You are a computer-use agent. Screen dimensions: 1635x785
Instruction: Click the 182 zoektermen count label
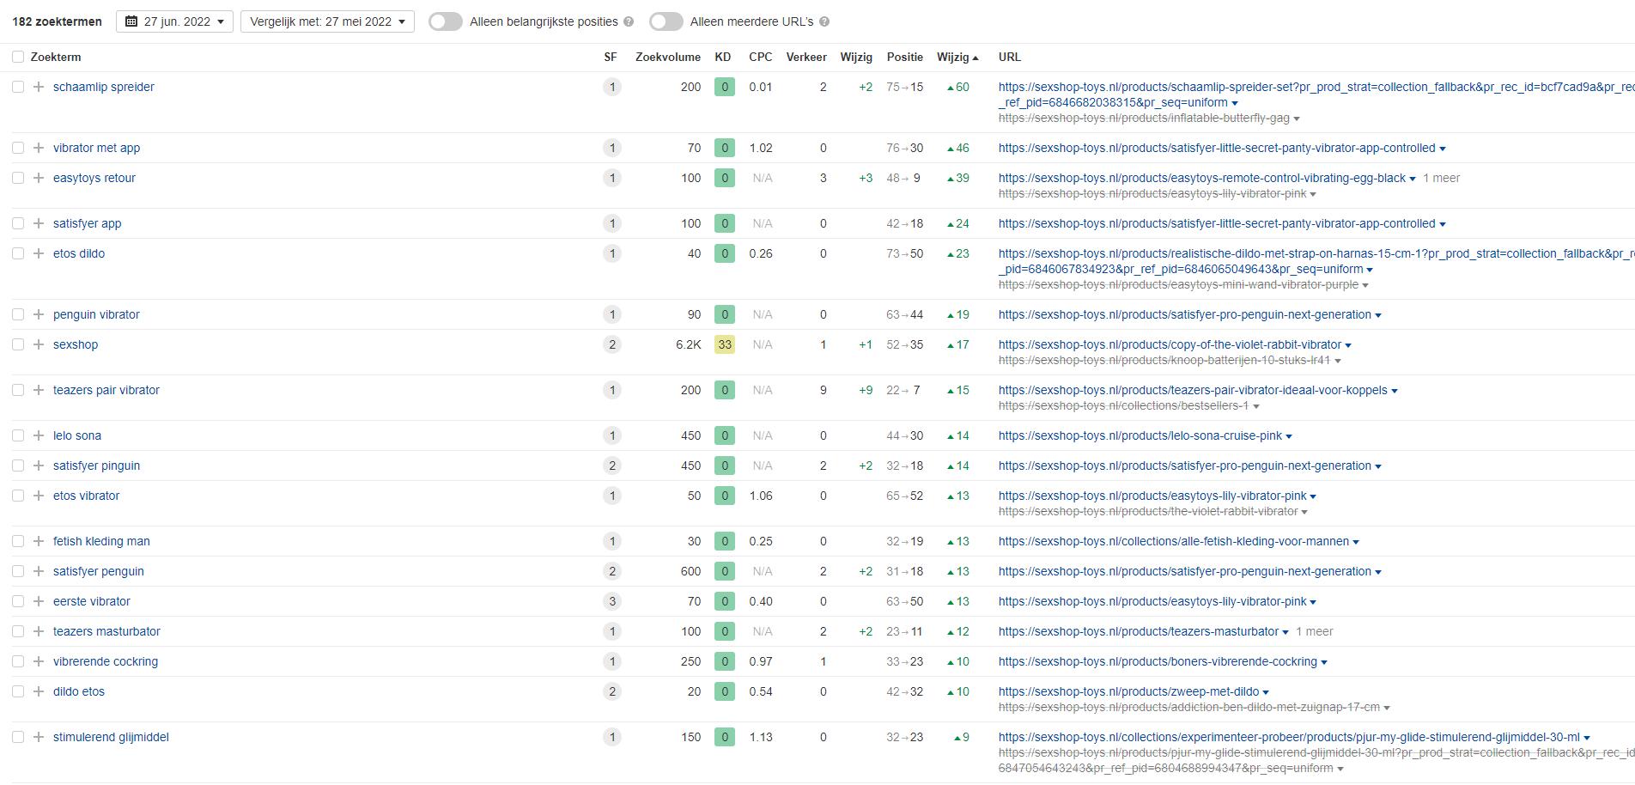[57, 21]
